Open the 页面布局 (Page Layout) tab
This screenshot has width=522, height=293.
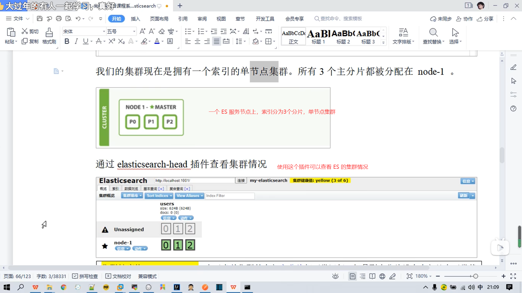click(x=159, y=19)
